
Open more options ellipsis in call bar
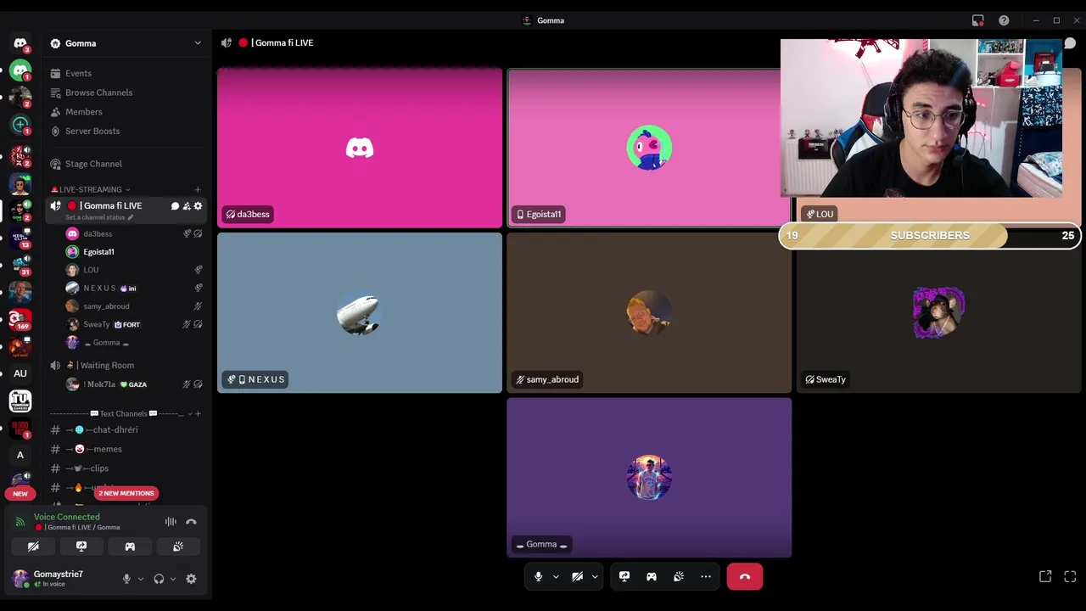tap(706, 576)
